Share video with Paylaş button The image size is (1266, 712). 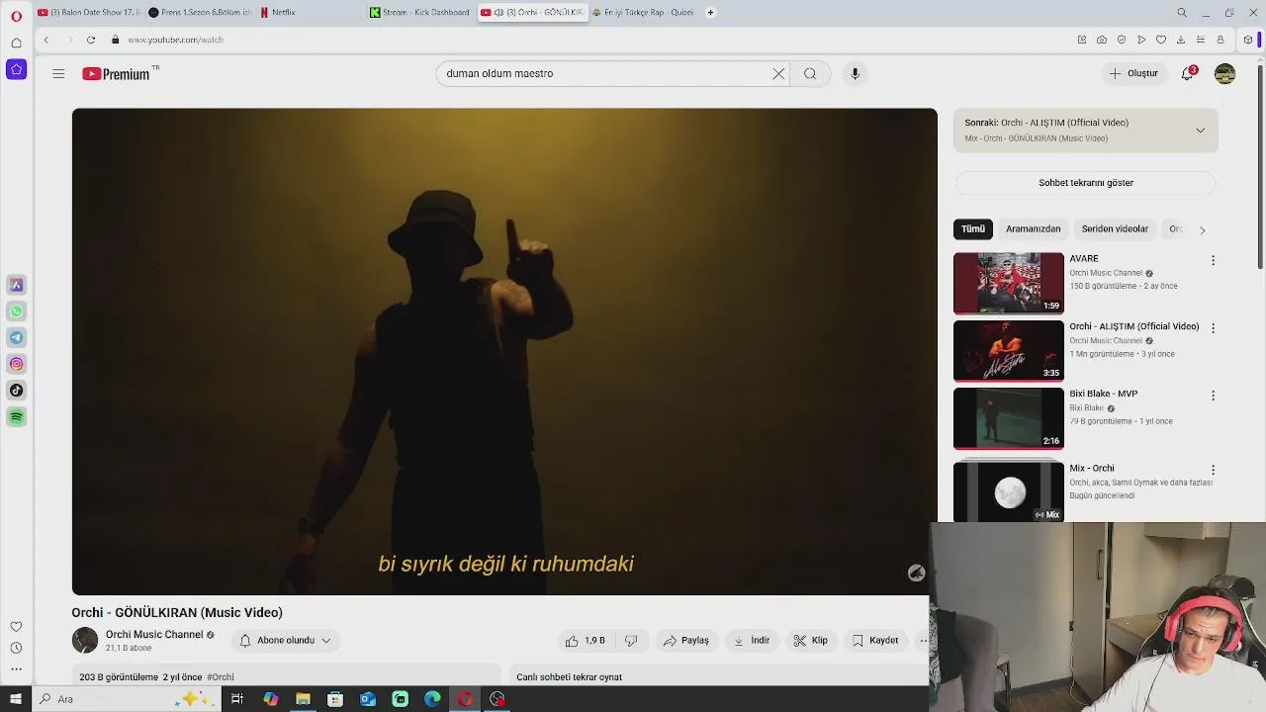(685, 641)
